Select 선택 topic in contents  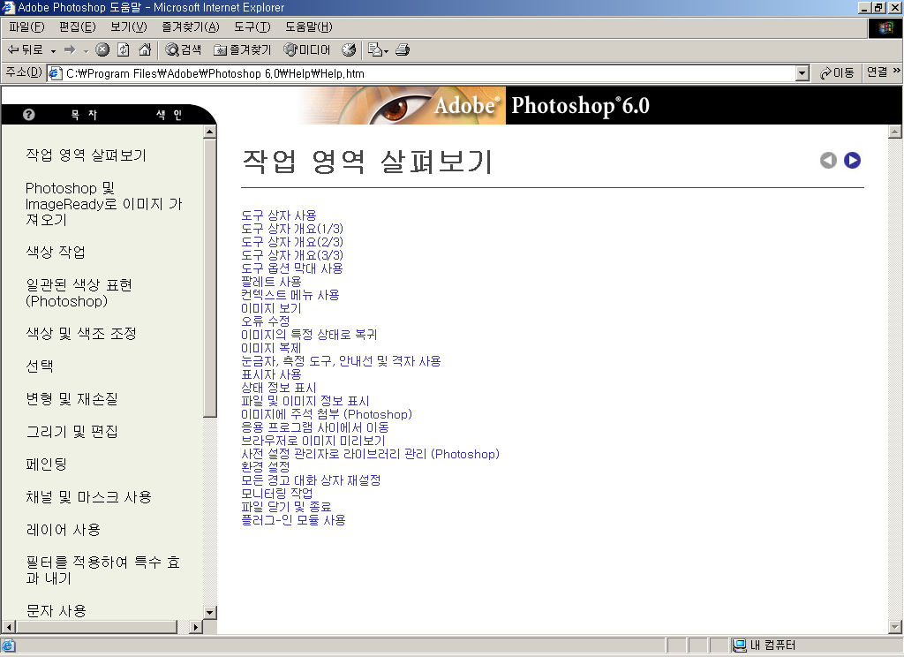point(39,366)
